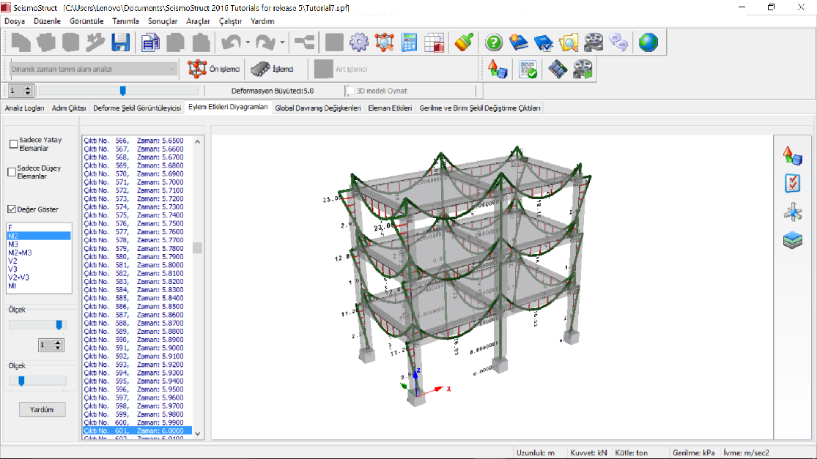Screen dimensions: 817x459
Task: Open the analysis type dropdown
Action: pos(172,69)
